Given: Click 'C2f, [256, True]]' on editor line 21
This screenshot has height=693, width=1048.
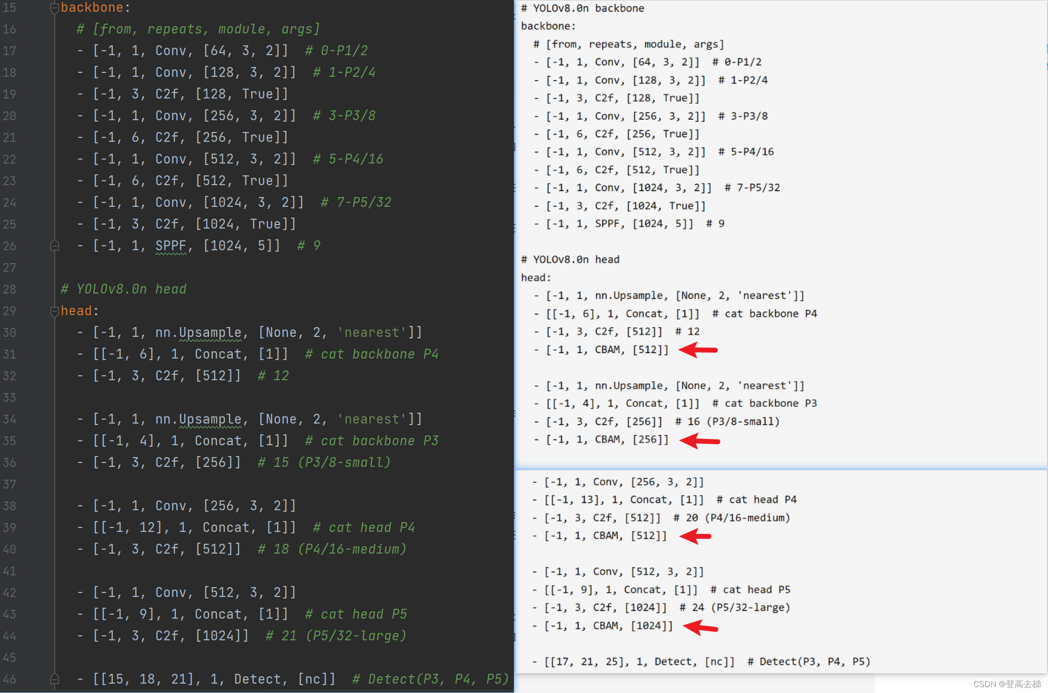Looking at the screenshot, I should pyautogui.click(x=222, y=137).
